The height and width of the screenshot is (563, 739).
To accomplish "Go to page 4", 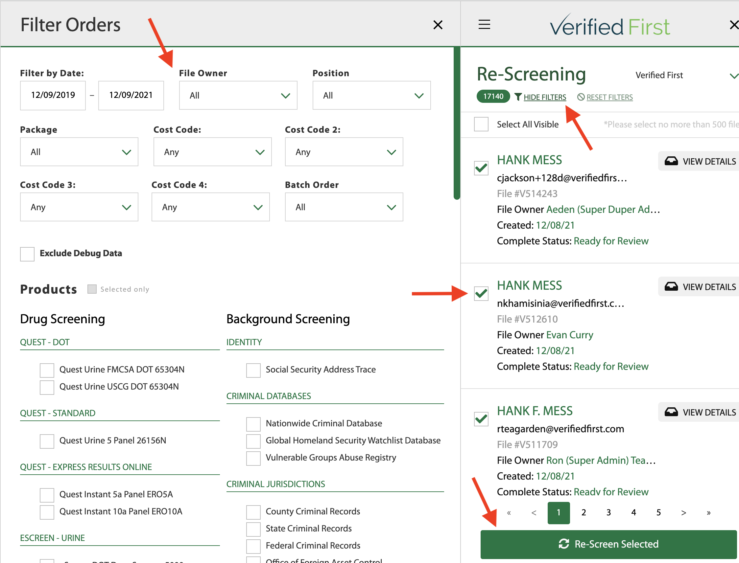I will click(634, 512).
